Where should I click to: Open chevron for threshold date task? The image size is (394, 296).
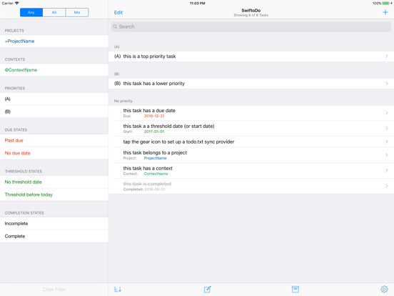387,129
